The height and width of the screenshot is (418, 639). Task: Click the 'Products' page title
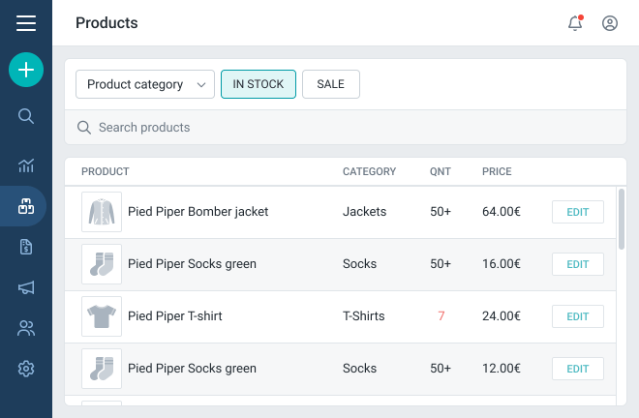point(106,23)
